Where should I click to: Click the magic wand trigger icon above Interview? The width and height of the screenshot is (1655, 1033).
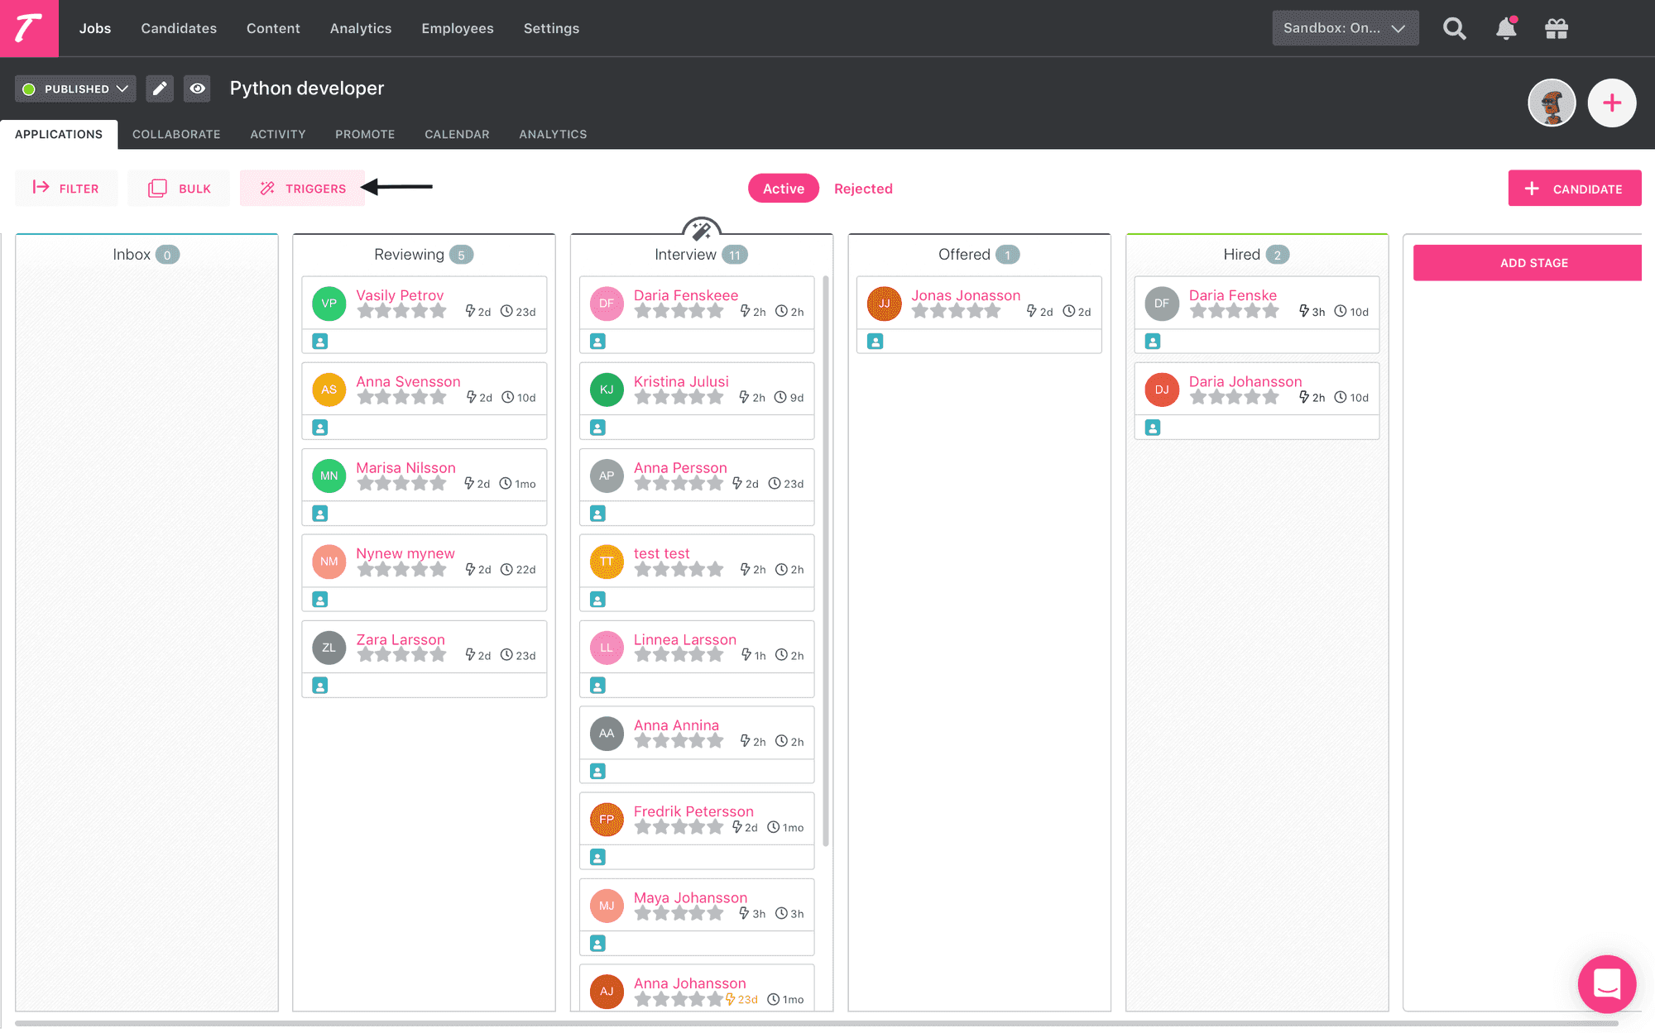(702, 229)
